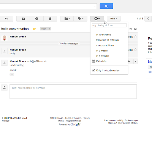This screenshot has height=152, width=152.
Task: Click blank avatar beside 'reply' message
Action: pos(5,51)
